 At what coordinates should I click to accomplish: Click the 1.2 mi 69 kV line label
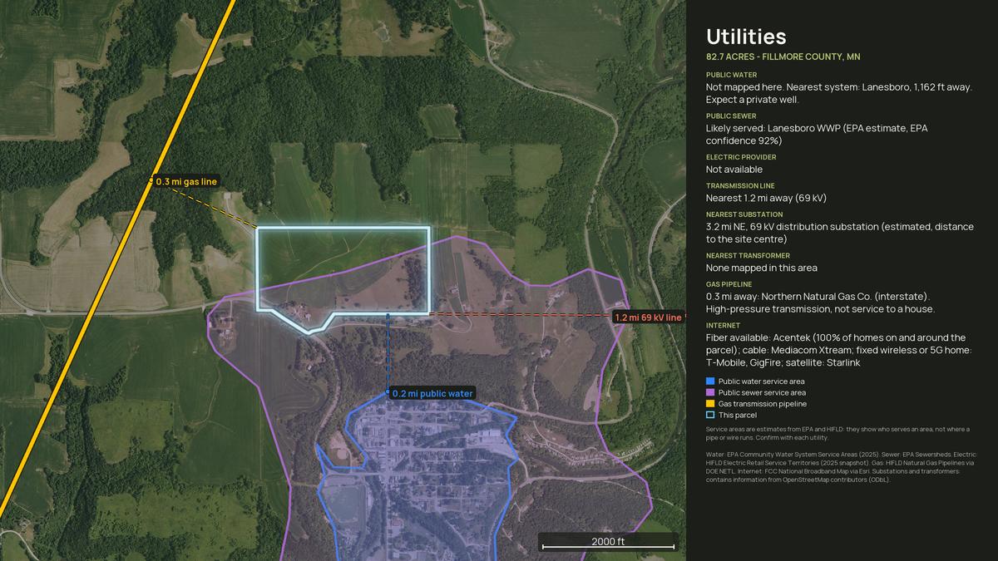pyautogui.click(x=648, y=317)
